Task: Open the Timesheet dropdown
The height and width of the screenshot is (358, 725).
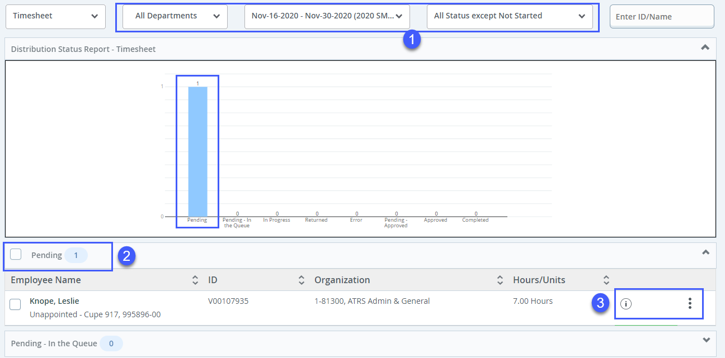Action: [55, 16]
